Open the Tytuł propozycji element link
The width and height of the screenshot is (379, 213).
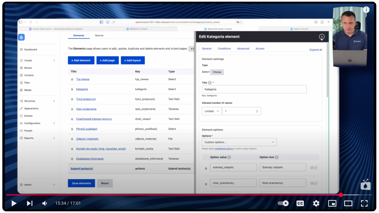(x=86, y=99)
